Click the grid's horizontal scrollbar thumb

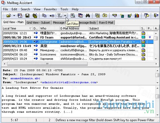[x=48, y=64]
